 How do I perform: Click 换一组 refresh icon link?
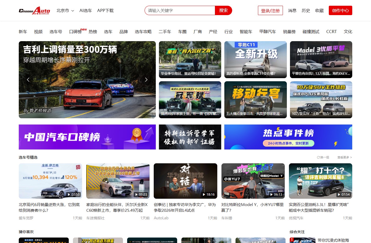point(323,157)
